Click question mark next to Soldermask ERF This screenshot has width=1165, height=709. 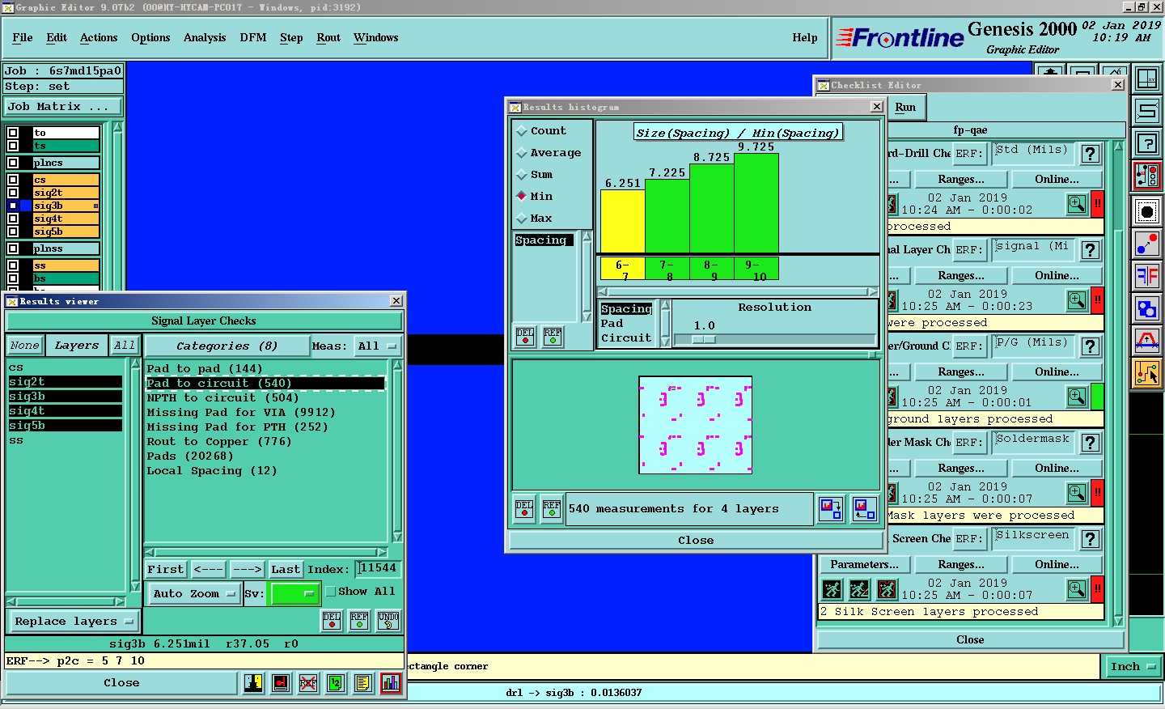(1091, 443)
